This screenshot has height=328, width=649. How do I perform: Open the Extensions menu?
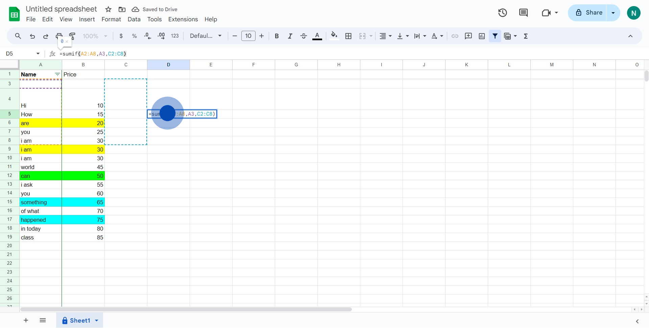(183, 19)
